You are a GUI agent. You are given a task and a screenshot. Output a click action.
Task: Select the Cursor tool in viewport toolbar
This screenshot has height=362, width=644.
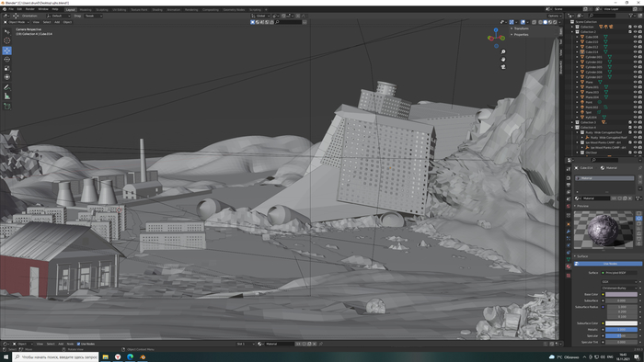(x=7, y=40)
